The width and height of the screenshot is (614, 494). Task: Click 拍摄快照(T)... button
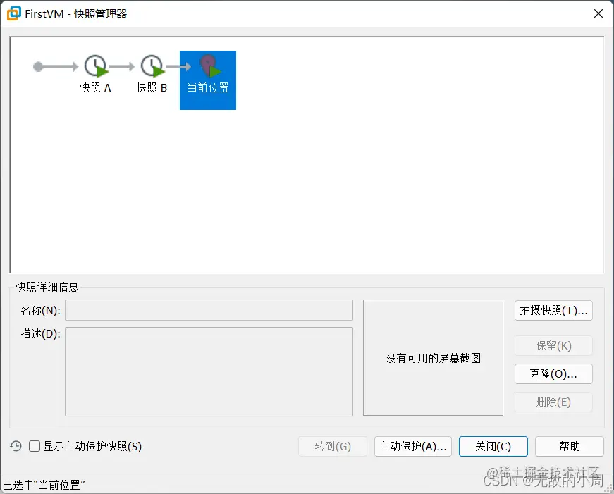pyautogui.click(x=553, y=310)
